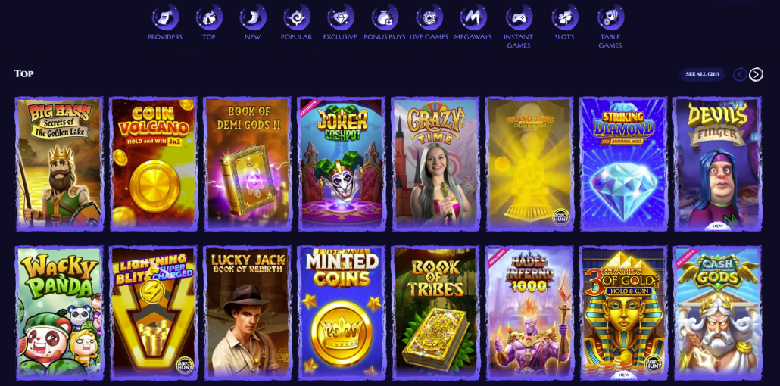
Task: Open the Live Games chip icon
Action: (x=429, y=17)
